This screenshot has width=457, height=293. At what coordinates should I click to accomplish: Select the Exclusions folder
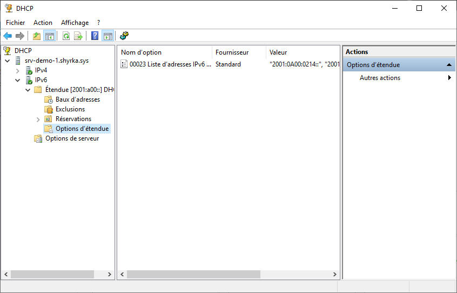(x=70, y=109)
